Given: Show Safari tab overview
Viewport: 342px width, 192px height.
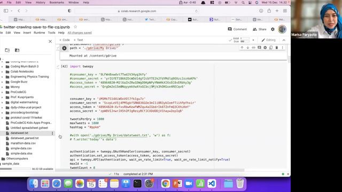Looking at the screenshot, I should (x=285, y=11).
